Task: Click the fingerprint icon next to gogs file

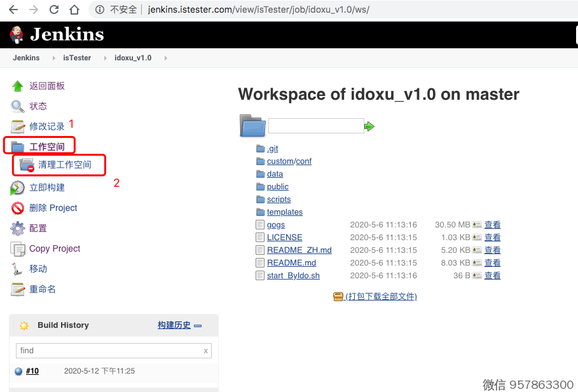Action: 477,225
